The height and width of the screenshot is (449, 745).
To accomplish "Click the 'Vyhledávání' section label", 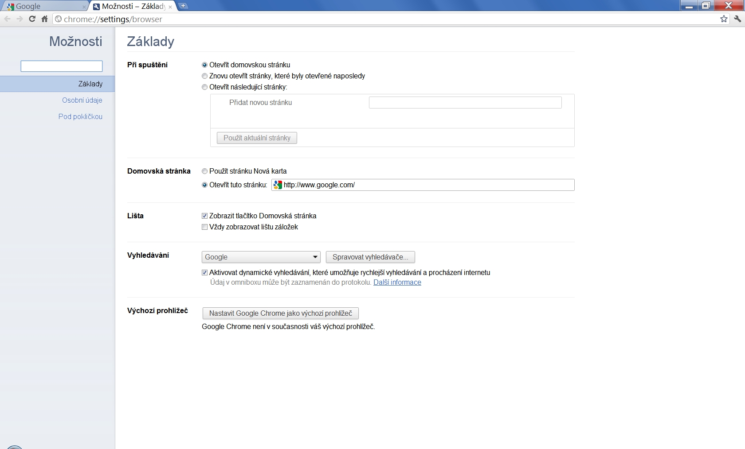I will 148,255.
